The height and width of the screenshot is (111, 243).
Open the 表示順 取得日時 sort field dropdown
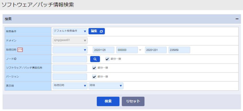[x=70, y=86]
